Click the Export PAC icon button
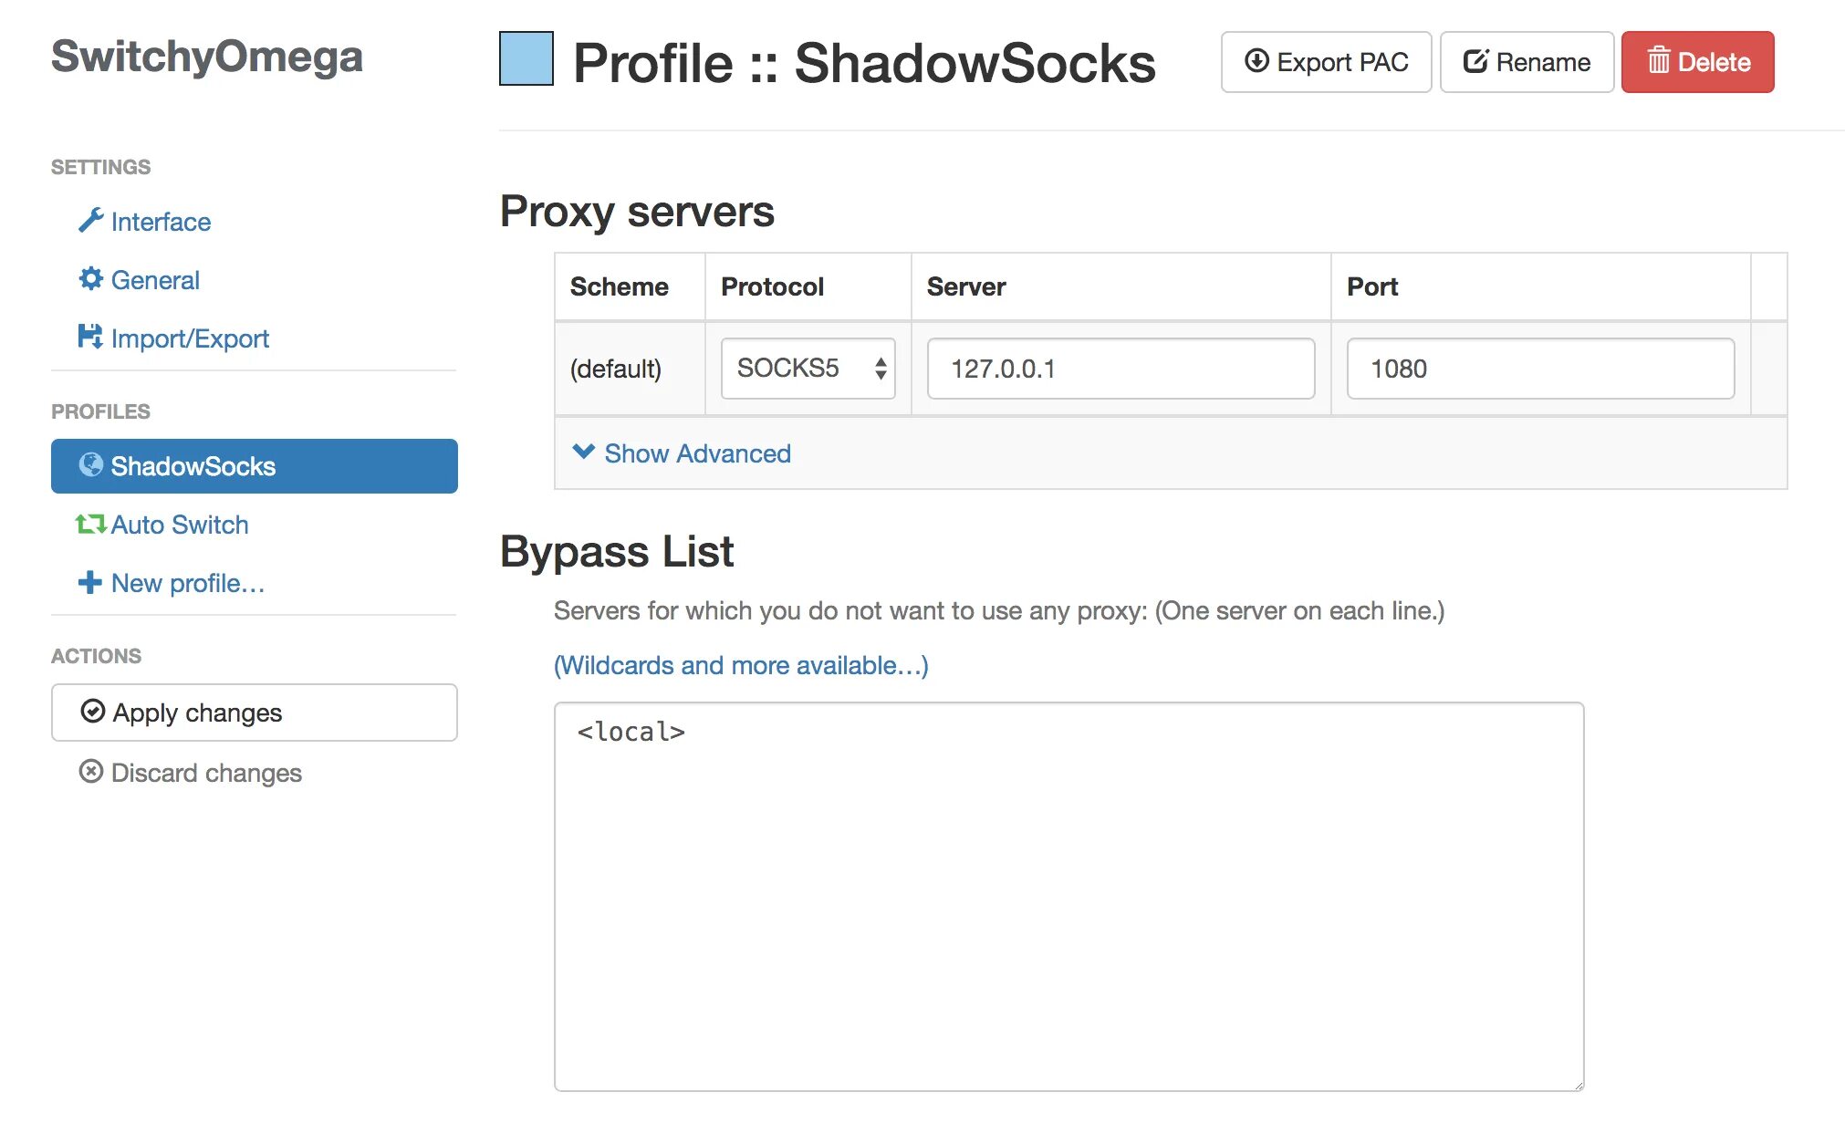The image size is (1845, 1134). (x=1260, y=63)
